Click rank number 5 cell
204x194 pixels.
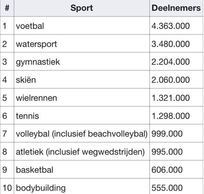click(4, 98)
